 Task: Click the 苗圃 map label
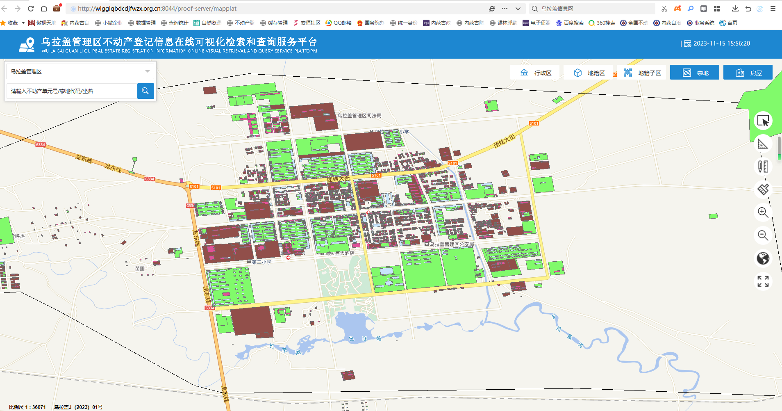(140, 269)
